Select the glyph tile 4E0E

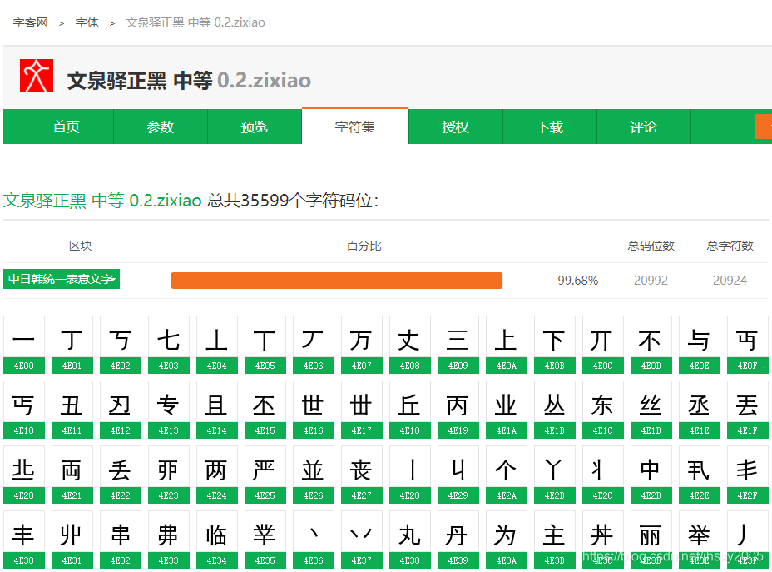[699, 345]
